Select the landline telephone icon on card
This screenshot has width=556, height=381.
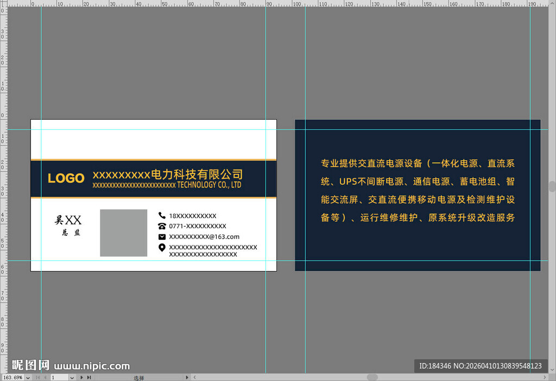coord(162,226)
